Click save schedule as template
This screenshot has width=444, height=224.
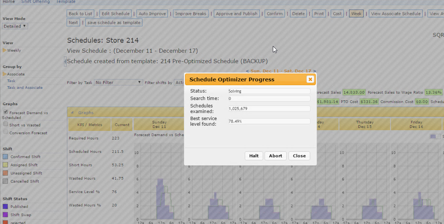114,23
